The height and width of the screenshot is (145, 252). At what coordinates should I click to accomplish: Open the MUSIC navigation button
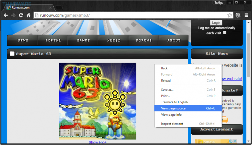[114, 40]
